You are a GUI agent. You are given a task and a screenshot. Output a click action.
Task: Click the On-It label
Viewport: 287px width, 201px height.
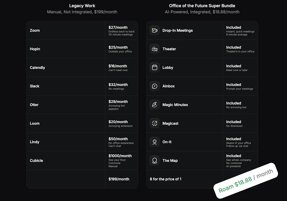[x=167, y=142]
